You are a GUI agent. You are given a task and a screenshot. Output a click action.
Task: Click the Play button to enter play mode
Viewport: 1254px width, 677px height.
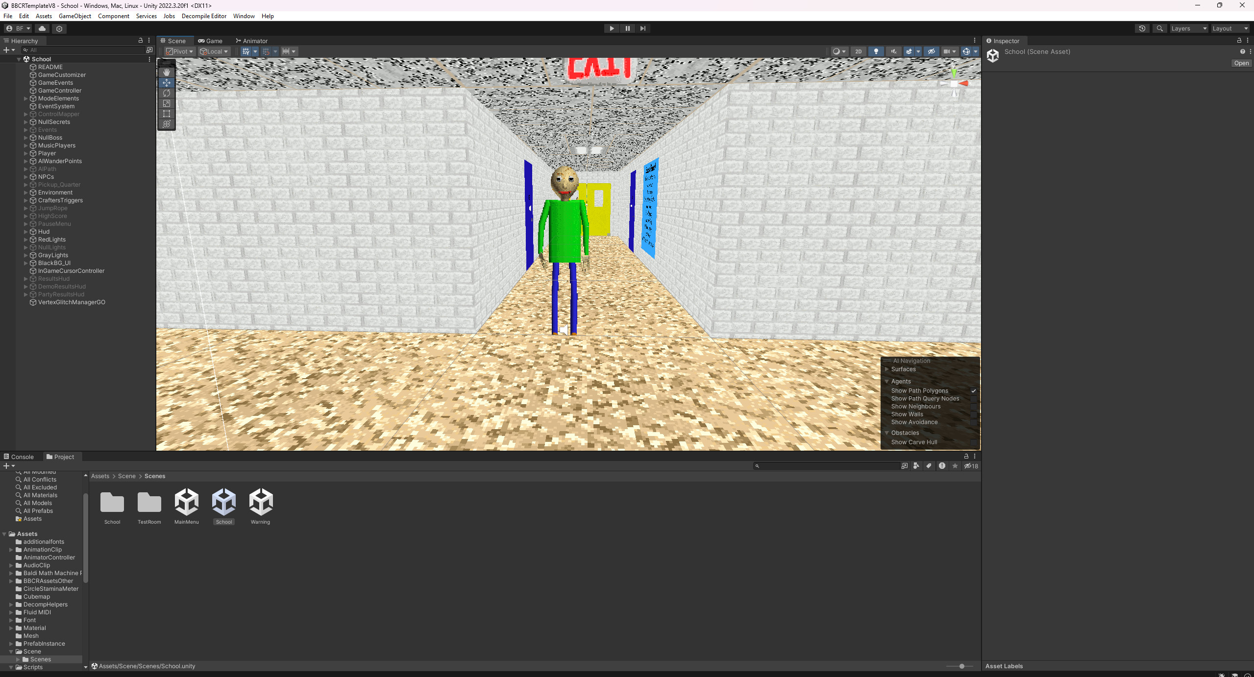(x=611, y=28)
